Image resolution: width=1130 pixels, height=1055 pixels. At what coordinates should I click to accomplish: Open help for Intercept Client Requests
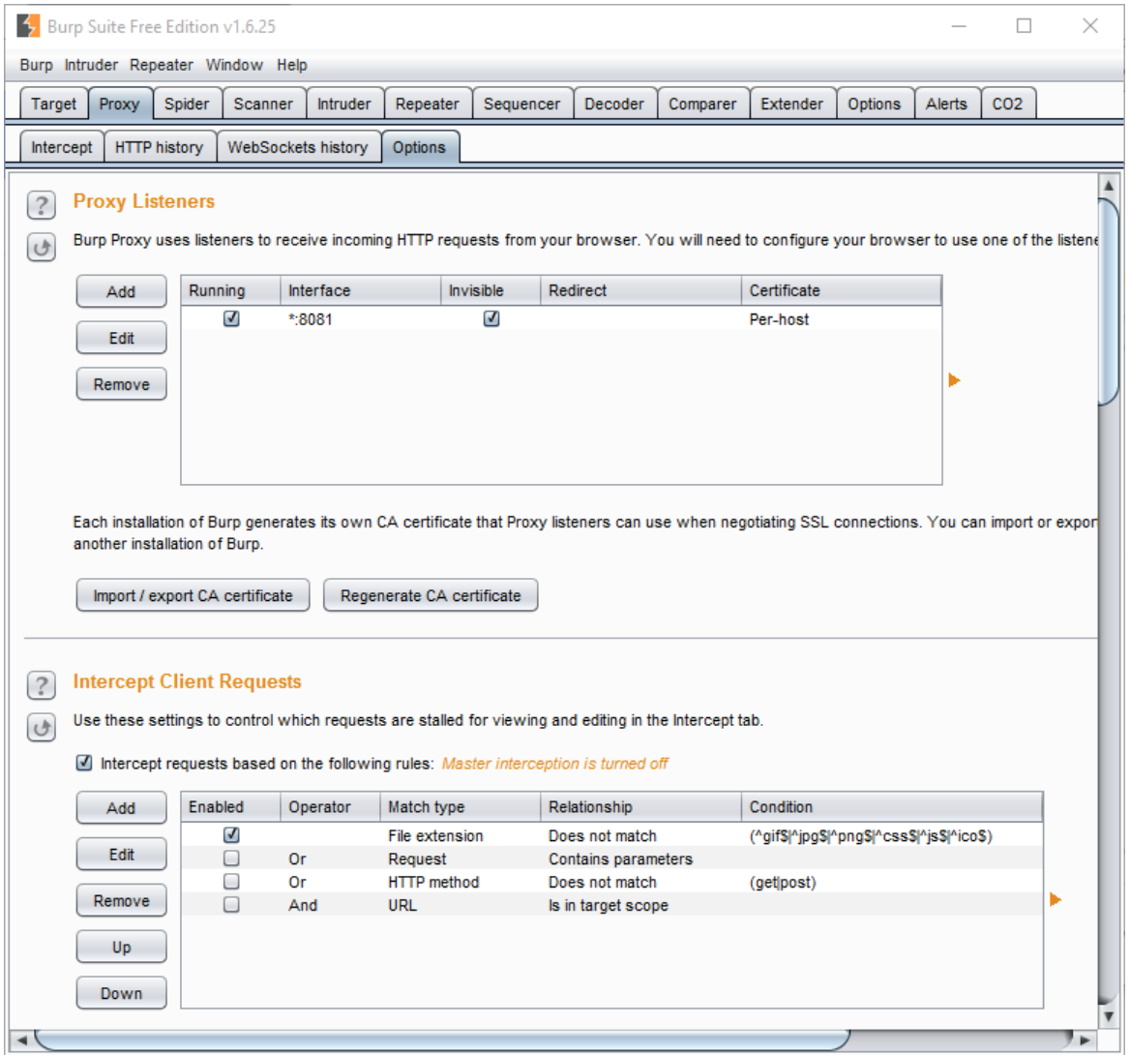(x=41, y=685)
